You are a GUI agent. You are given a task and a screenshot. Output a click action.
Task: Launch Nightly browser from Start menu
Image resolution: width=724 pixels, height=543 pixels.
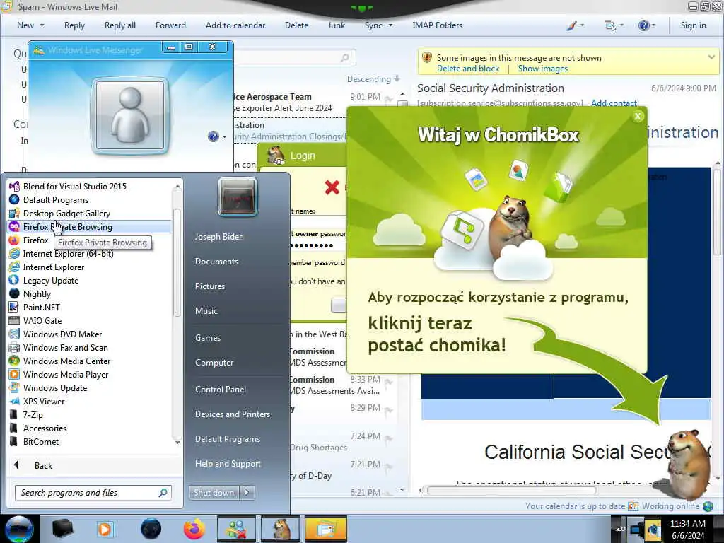[x=37, y=293]
